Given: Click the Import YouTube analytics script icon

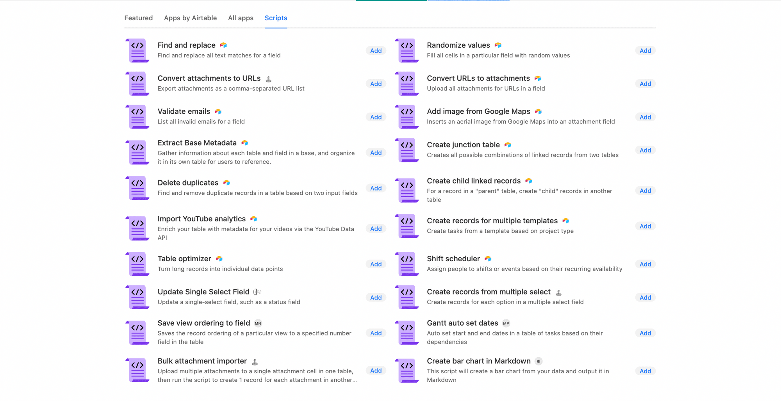Looking at the screenshot, I should click(137, 228).
